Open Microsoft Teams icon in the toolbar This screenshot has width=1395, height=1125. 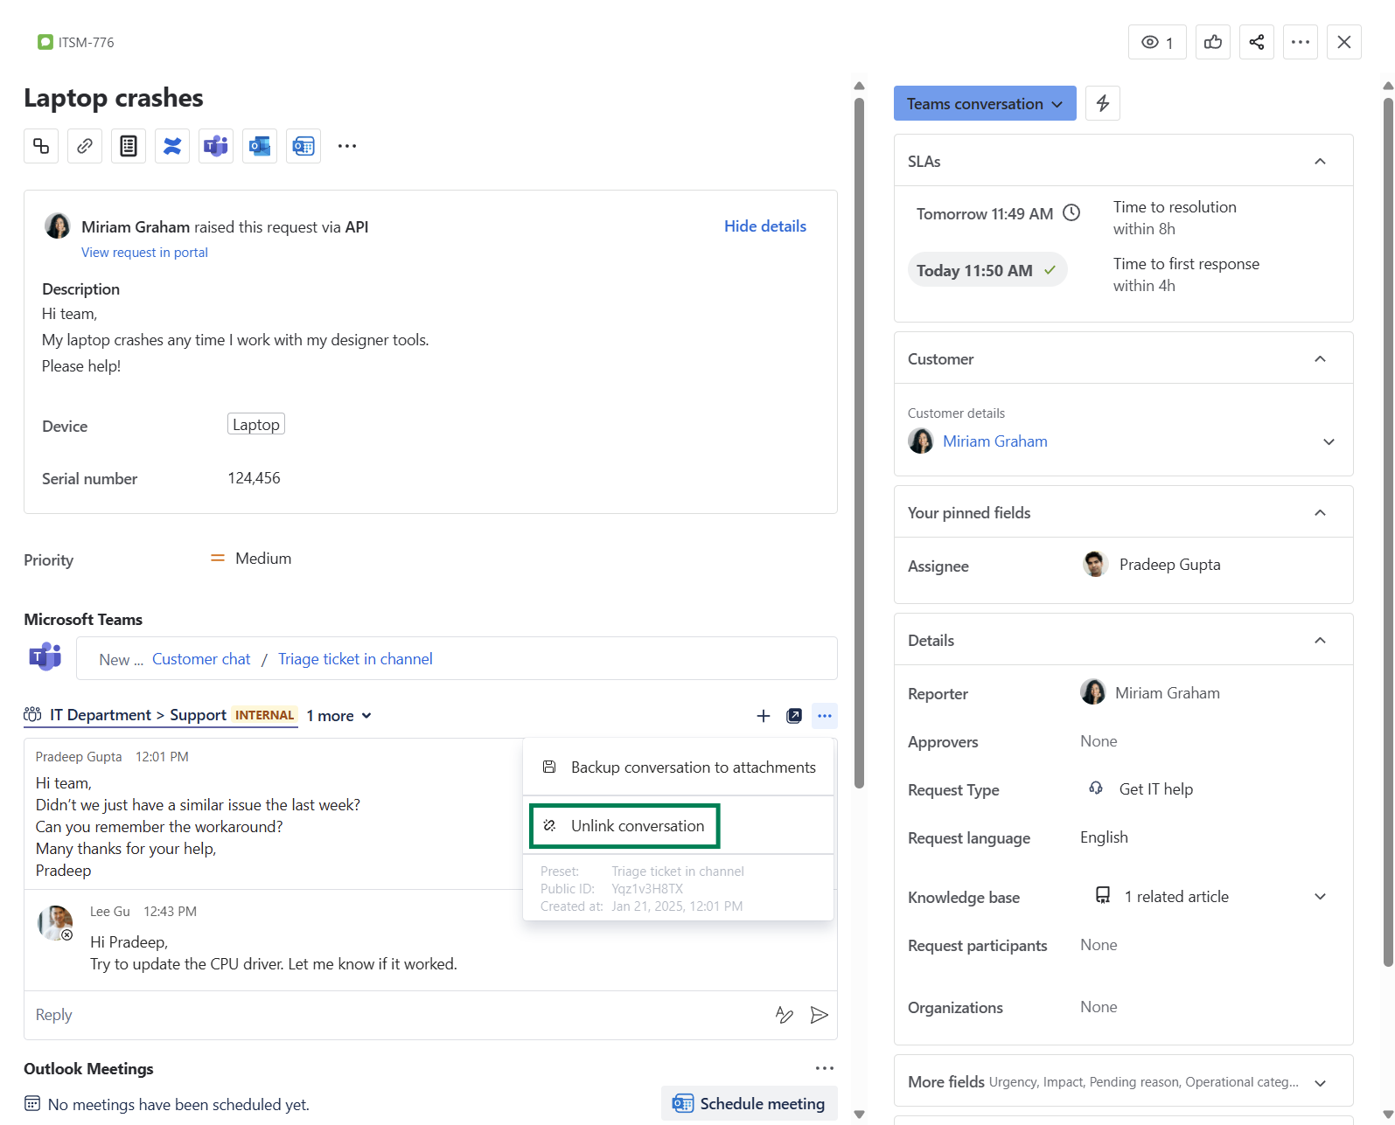pyautogui.click(x=216, y=146)
